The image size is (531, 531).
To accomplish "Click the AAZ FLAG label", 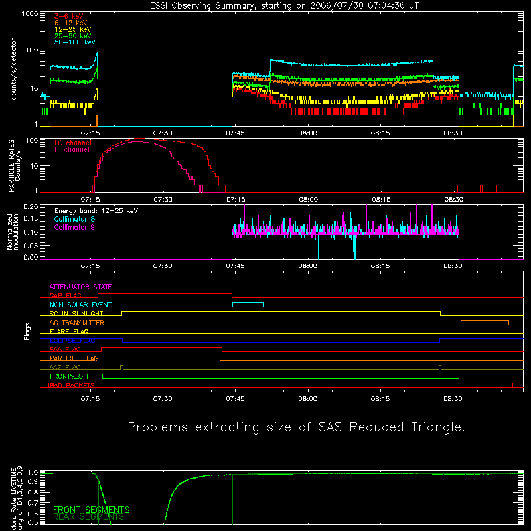I will point(65,367).
